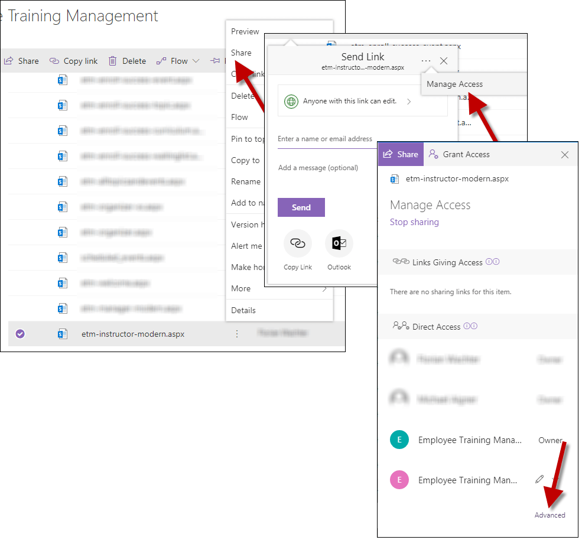This screenshot has width=582, height=540.
Task: Click the file icon of etm-instructor-modern.aspx row
Action: click(x=63, y=334)
